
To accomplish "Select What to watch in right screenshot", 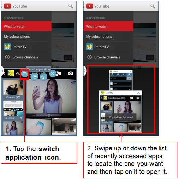I will coord(108,26).
